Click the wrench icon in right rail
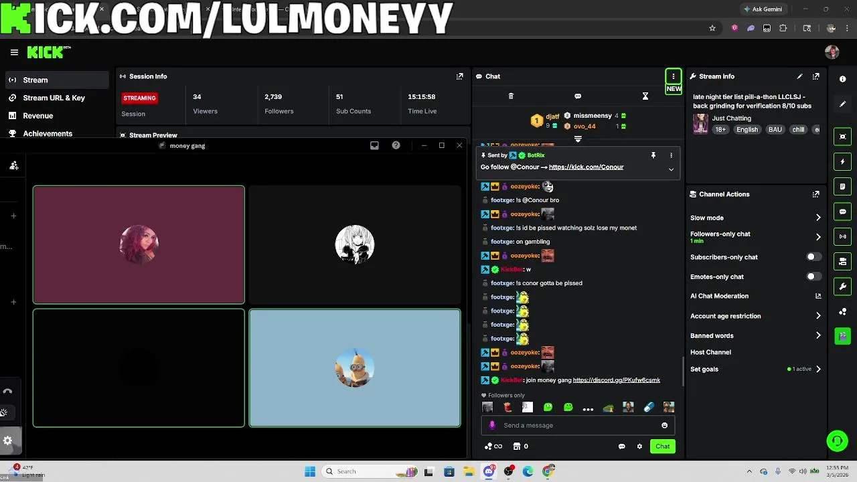Screen dimensions: 857x482 [842, 287]
